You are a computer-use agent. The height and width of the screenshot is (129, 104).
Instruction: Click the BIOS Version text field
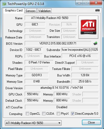pyautogui.click(x=58, y=43)
